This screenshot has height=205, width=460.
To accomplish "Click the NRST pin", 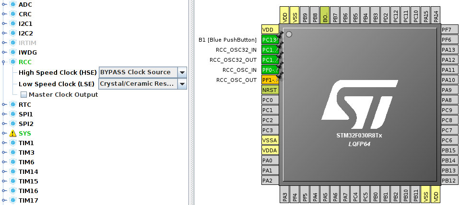I will tap(270, 90).
